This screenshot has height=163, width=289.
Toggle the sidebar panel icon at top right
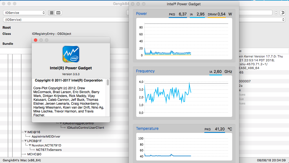282,12
